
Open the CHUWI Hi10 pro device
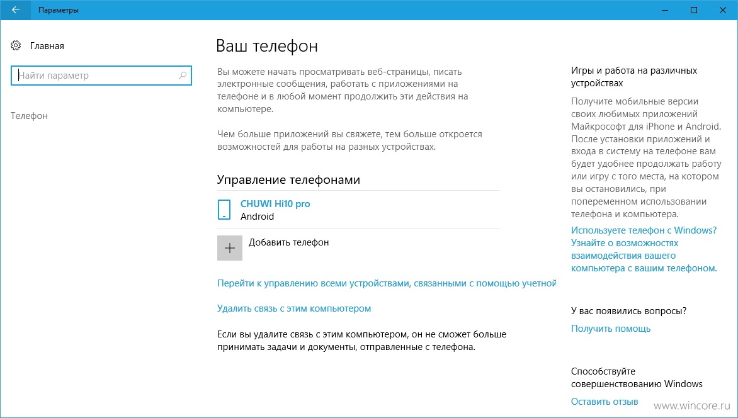point(275,204)
